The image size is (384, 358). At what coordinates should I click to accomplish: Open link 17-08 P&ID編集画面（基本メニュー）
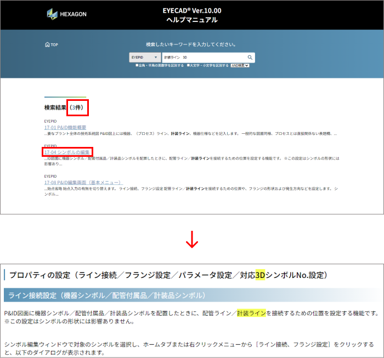(x=83, y=183)
